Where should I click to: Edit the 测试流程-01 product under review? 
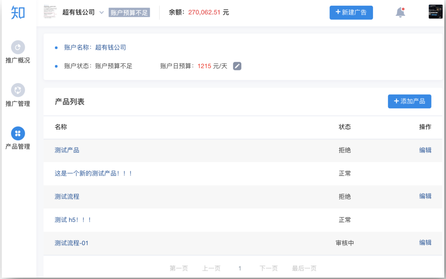coord(425,242)
